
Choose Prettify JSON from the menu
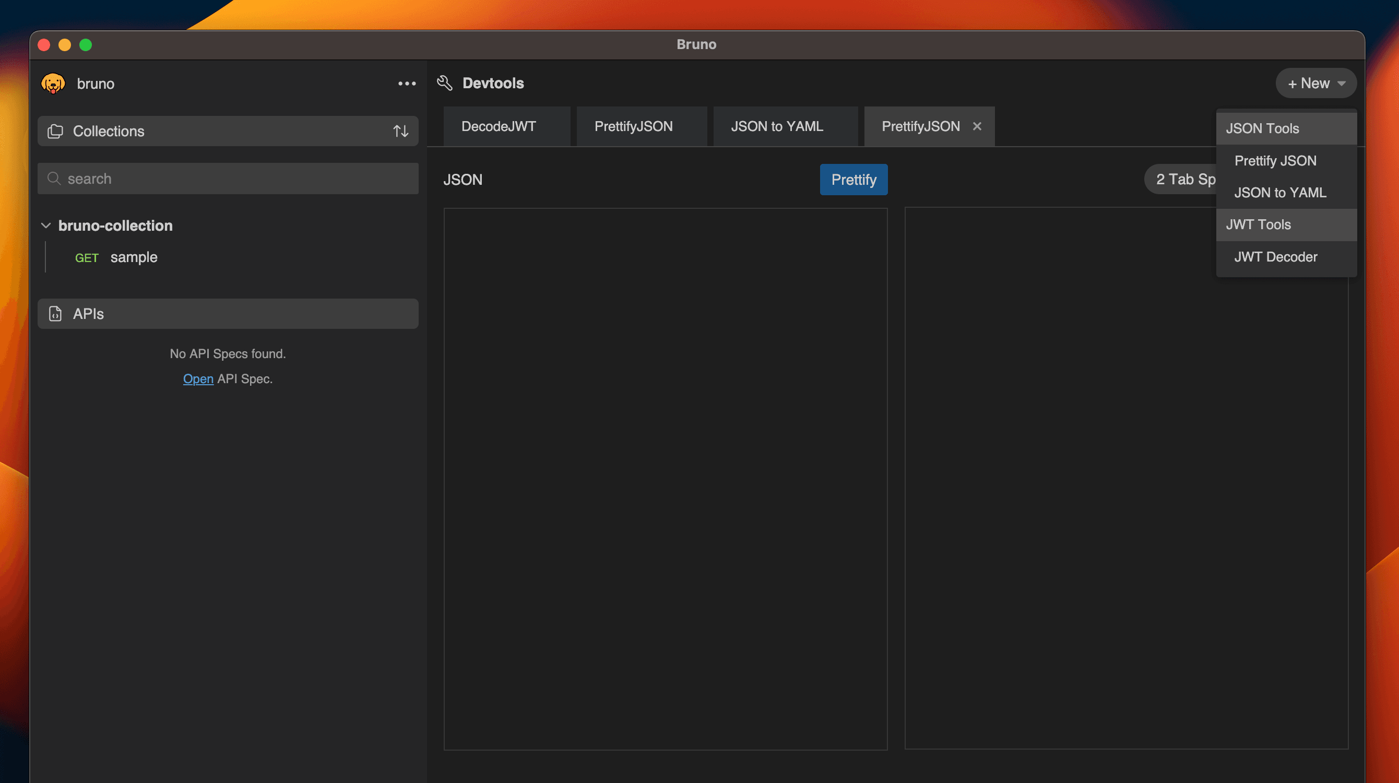click(1275, 161)
